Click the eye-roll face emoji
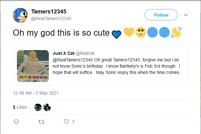 [x=141, y=33]
